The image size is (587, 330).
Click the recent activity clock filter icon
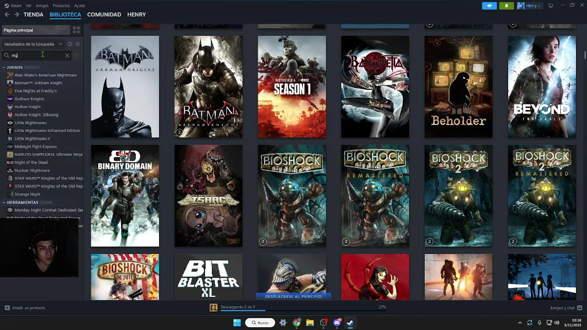pos(70,44)
